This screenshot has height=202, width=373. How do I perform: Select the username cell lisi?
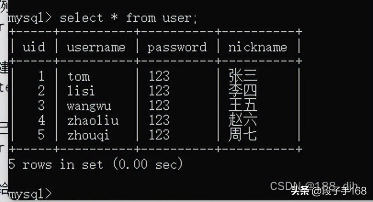81,90
